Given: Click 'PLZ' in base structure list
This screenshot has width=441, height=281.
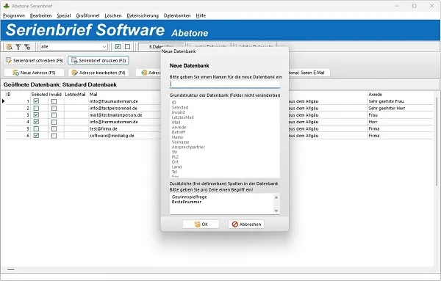Looking at the screenshot, I should (175, 157).
